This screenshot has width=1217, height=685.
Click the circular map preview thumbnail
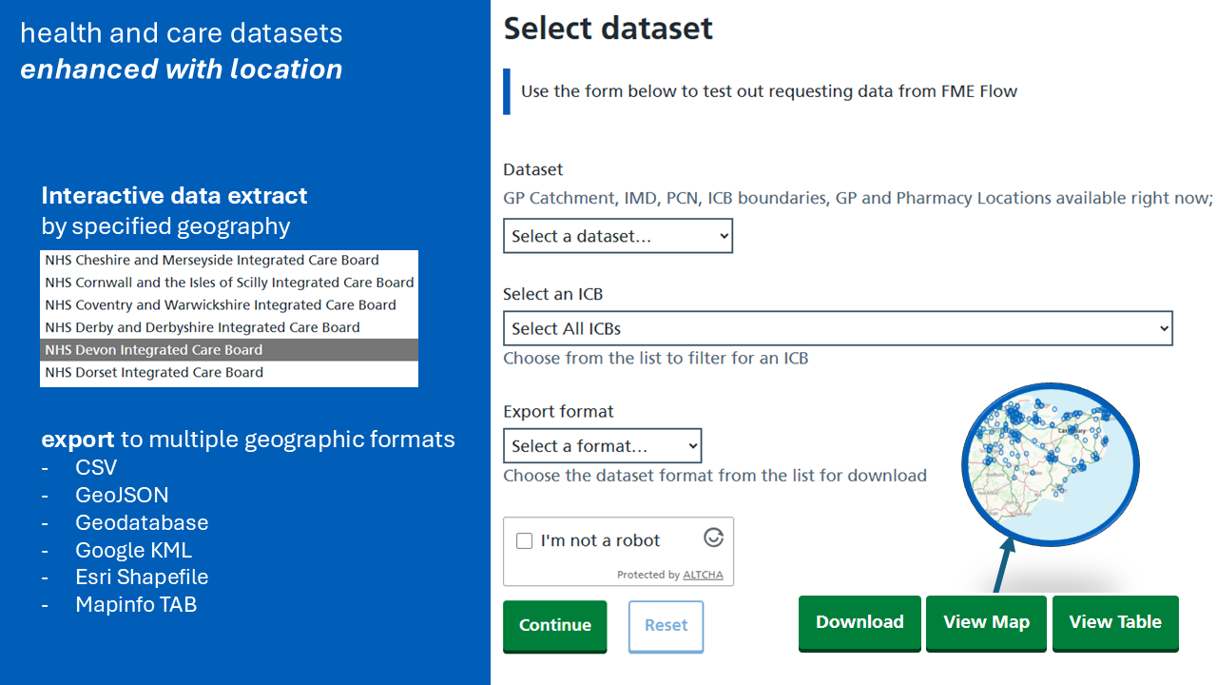click(1051, 464)
